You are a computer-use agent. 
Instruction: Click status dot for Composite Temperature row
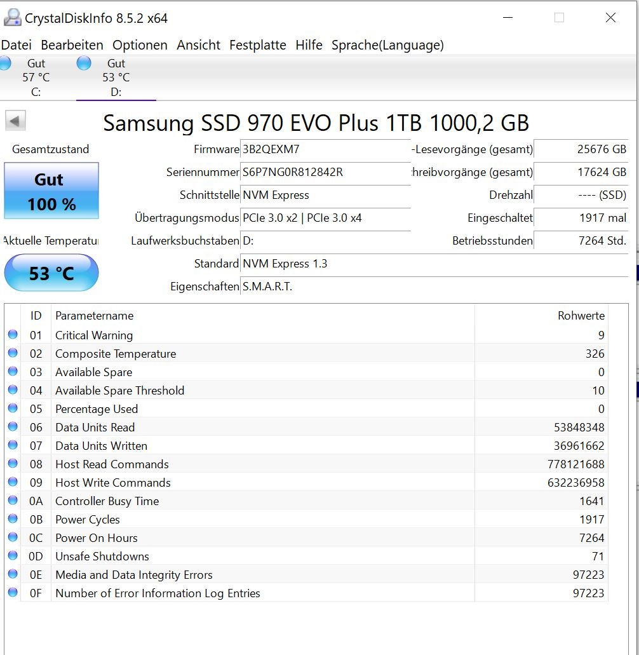click(x=13, y=353)
